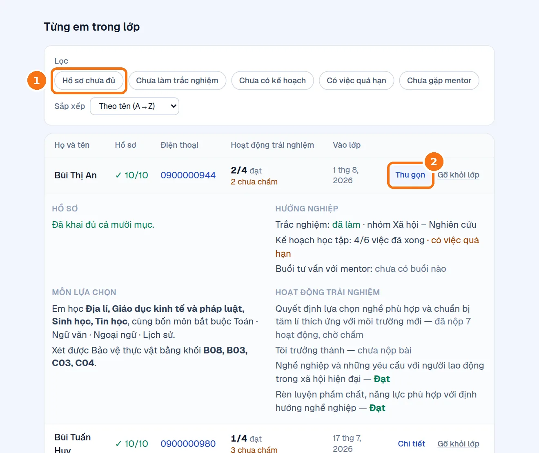The width and height of the screenshot is (539, 453).
Task: Click the "1/4 đạt" count for Bùi Tuấn Huy
Action: 246,439
